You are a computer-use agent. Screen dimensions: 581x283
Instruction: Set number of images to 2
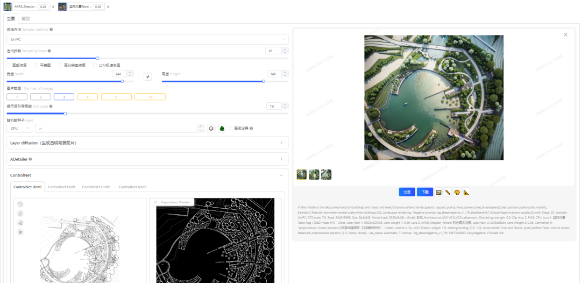pyautogui.click(x=40, y=97)
